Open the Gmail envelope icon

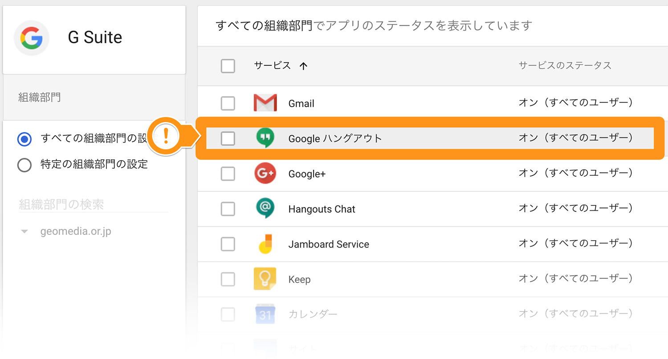[x=265, y=103]
